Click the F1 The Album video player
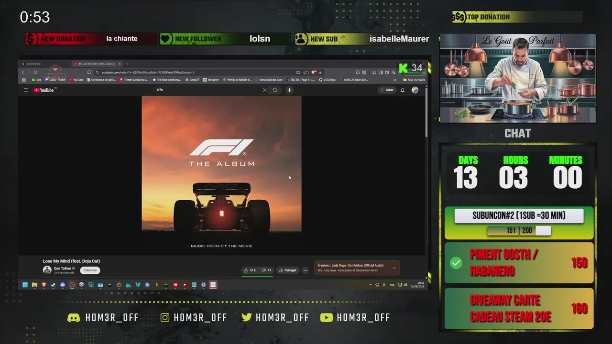 click(221, 175)
